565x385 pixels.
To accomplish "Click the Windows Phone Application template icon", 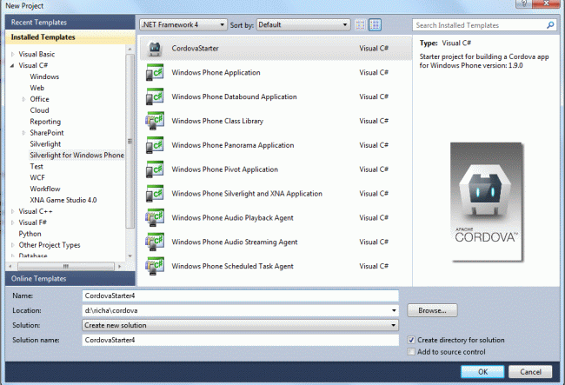I will [155, 72].
